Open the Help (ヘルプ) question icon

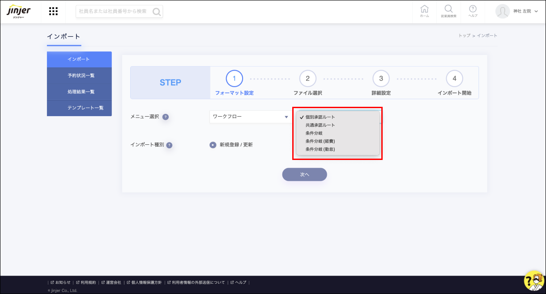[x=473, y=11]
